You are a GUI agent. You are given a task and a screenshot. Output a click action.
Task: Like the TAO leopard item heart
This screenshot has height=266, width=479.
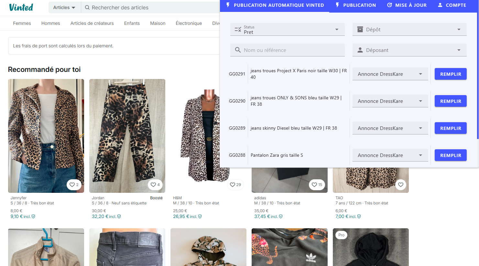tap(401, 185)
